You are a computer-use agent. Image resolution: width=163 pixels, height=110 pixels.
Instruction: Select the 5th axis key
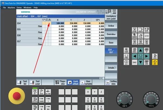pos(95,100)
